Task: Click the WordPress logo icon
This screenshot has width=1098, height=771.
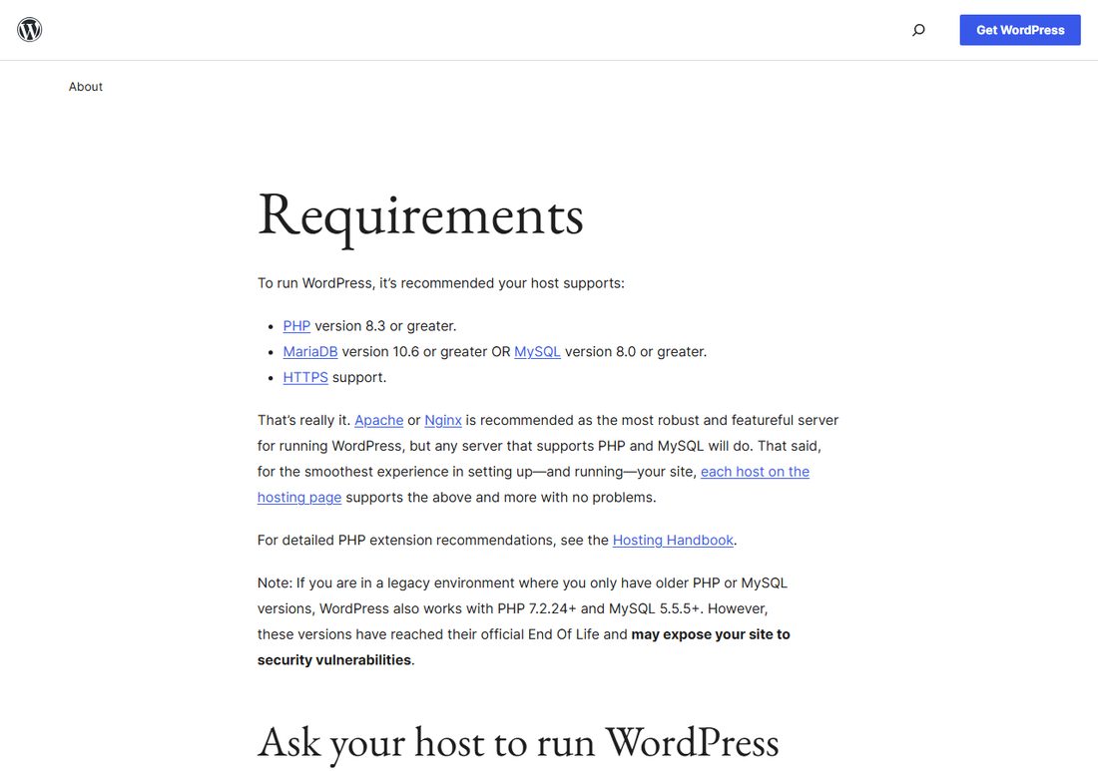Action: 29,29
